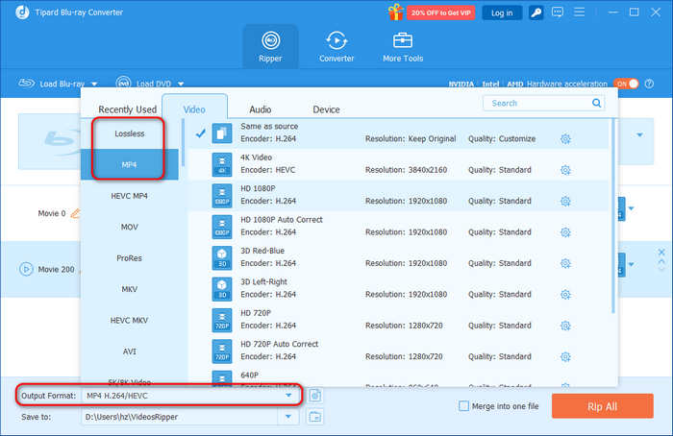The height and width of the screenshot is (436, 673).
Task: Click the preset list scrollbar
Action: [x=613, y=216]
